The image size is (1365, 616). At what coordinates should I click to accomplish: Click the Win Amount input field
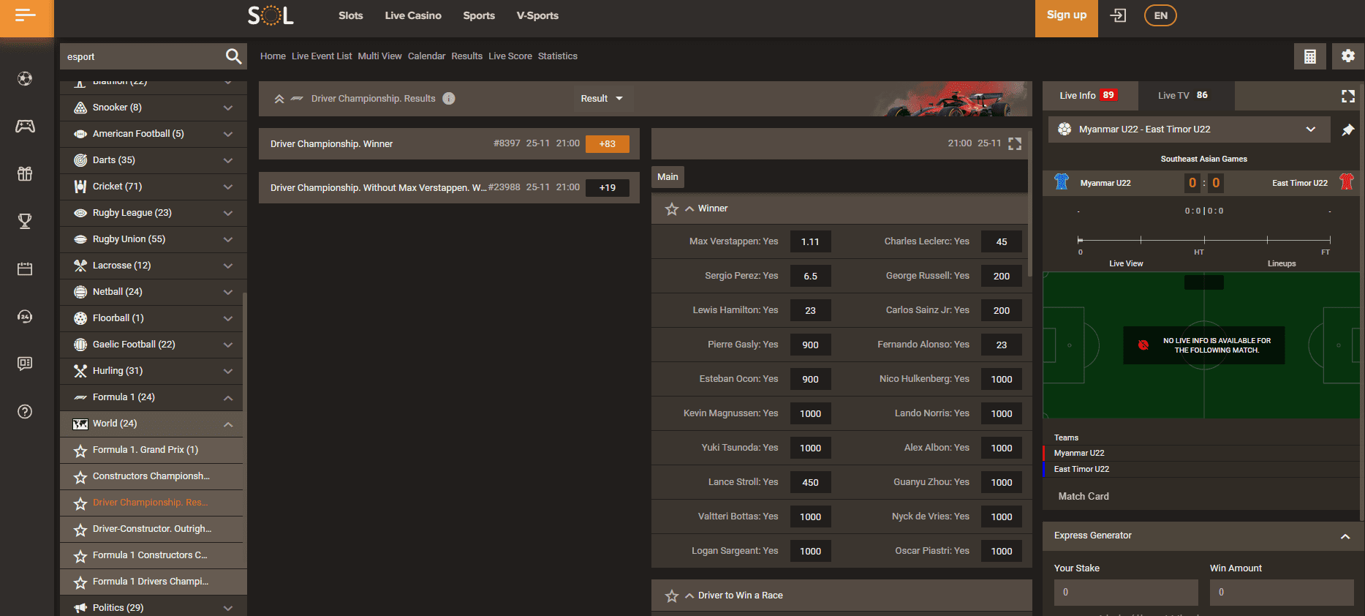click(1282, 593)
